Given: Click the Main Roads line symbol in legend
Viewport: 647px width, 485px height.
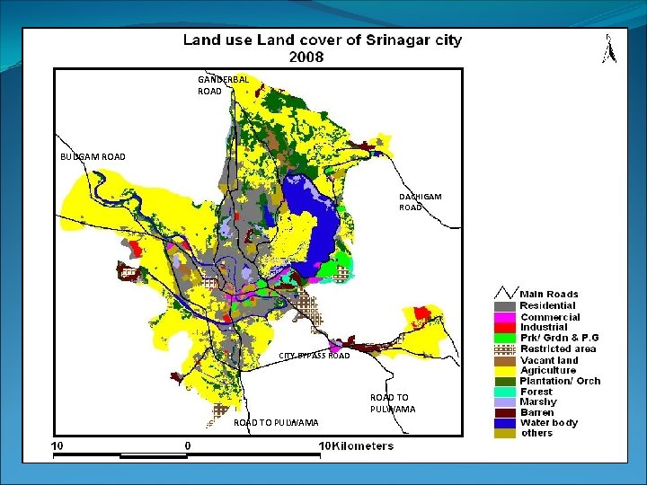Looking at the screenshot, I should 506,293.
